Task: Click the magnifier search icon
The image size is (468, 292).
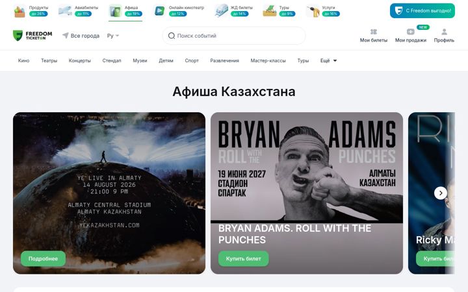Action: pyautogui.click(x=172, y=36)
